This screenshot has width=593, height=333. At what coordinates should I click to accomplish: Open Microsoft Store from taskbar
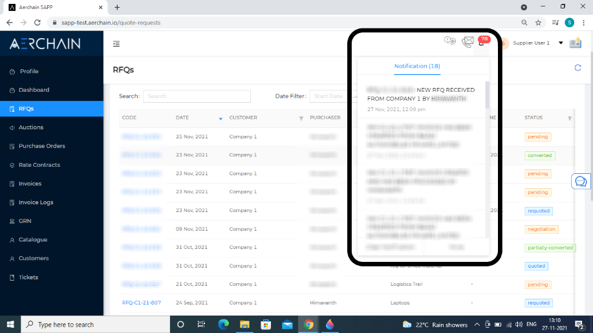(x=266, y=325)
